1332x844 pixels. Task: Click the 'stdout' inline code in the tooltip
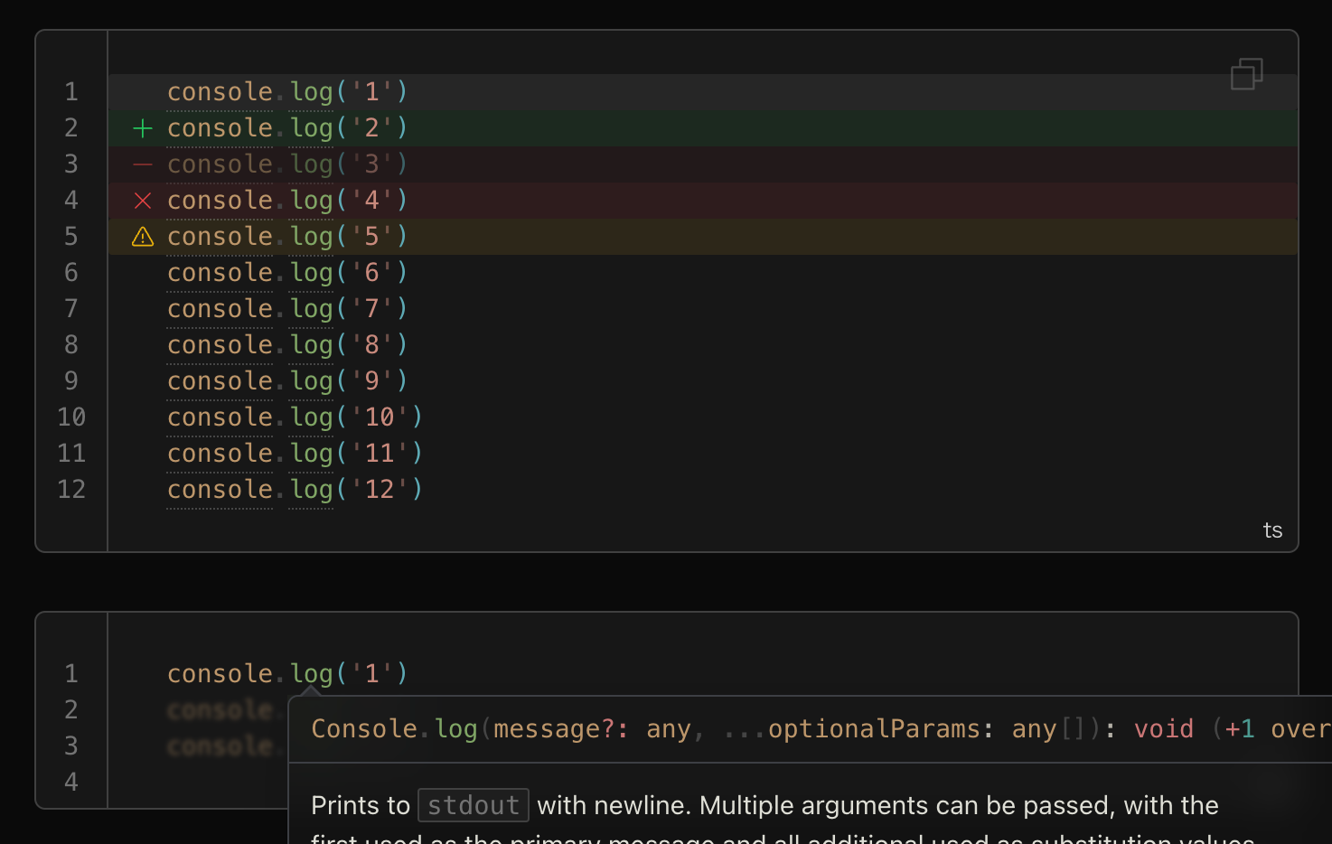(474, 805)
